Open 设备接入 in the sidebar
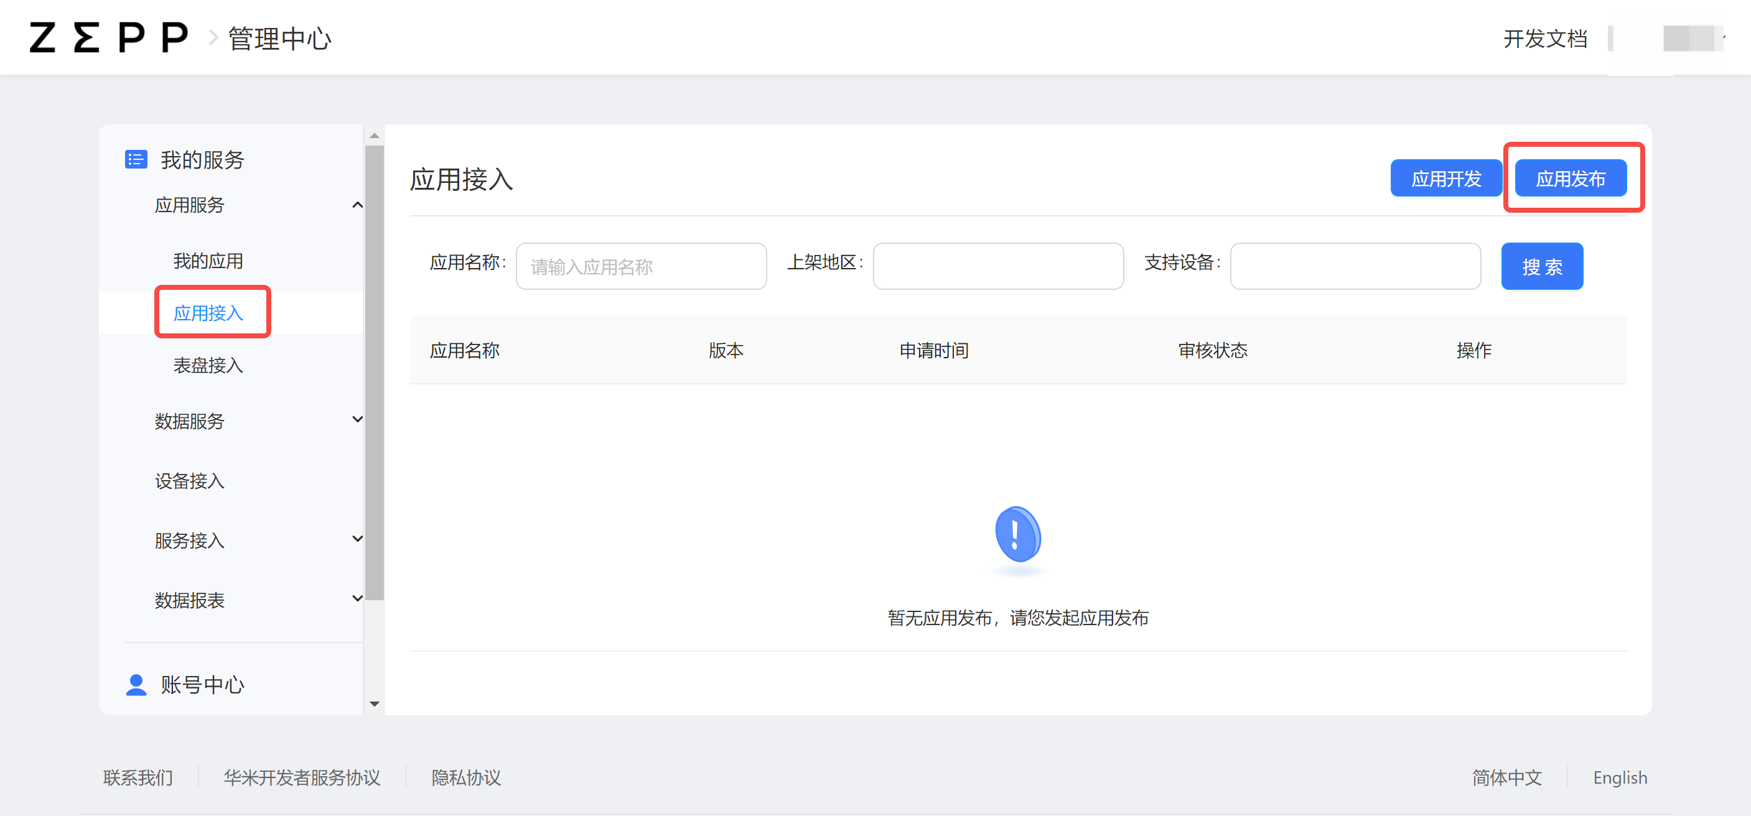The height and width of the screenshot is (816, 1751). pyautogui.click(x=189, y=481)
